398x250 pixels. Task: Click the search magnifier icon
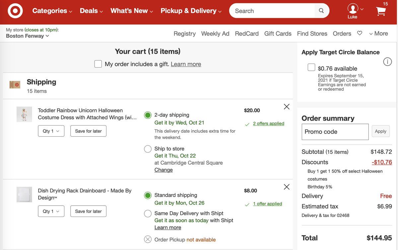[321, 11]
